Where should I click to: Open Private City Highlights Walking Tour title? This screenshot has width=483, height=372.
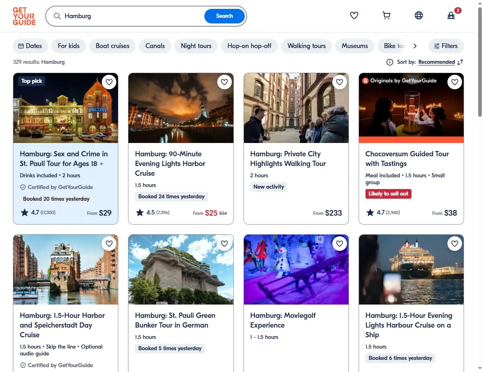pos(288,159)
